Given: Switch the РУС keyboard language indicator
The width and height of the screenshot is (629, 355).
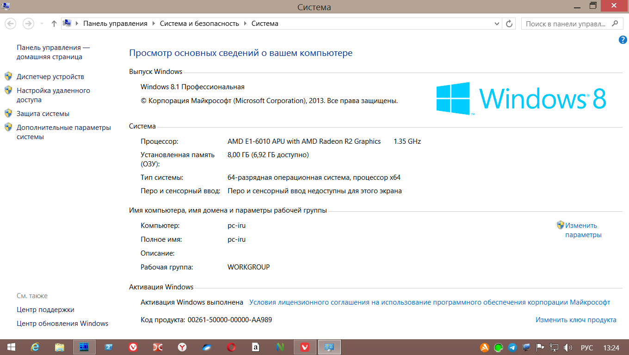Looking at the screenshot, I should pos(587,348).
